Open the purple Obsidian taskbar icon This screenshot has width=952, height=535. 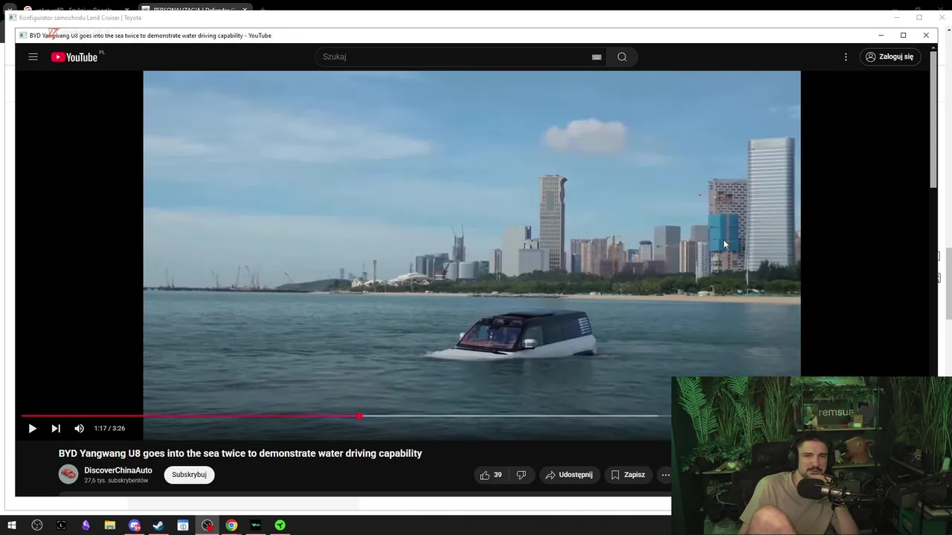(x=86, y=525)
